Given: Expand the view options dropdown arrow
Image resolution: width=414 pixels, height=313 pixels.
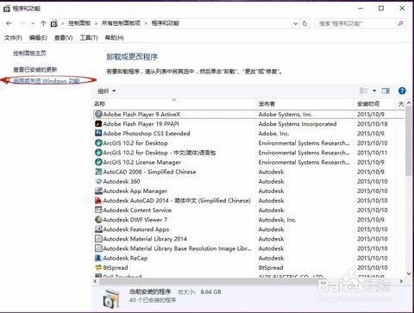Looking at the screenshot, I should click(x=374, y=91).
